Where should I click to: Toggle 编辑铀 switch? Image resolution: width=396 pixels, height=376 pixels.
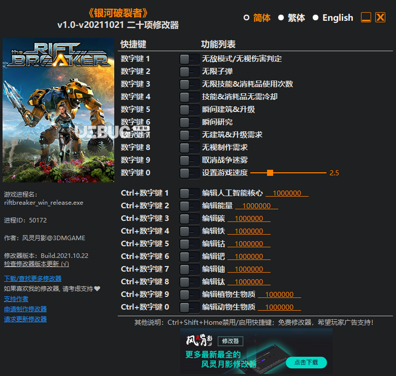point(189,270)
